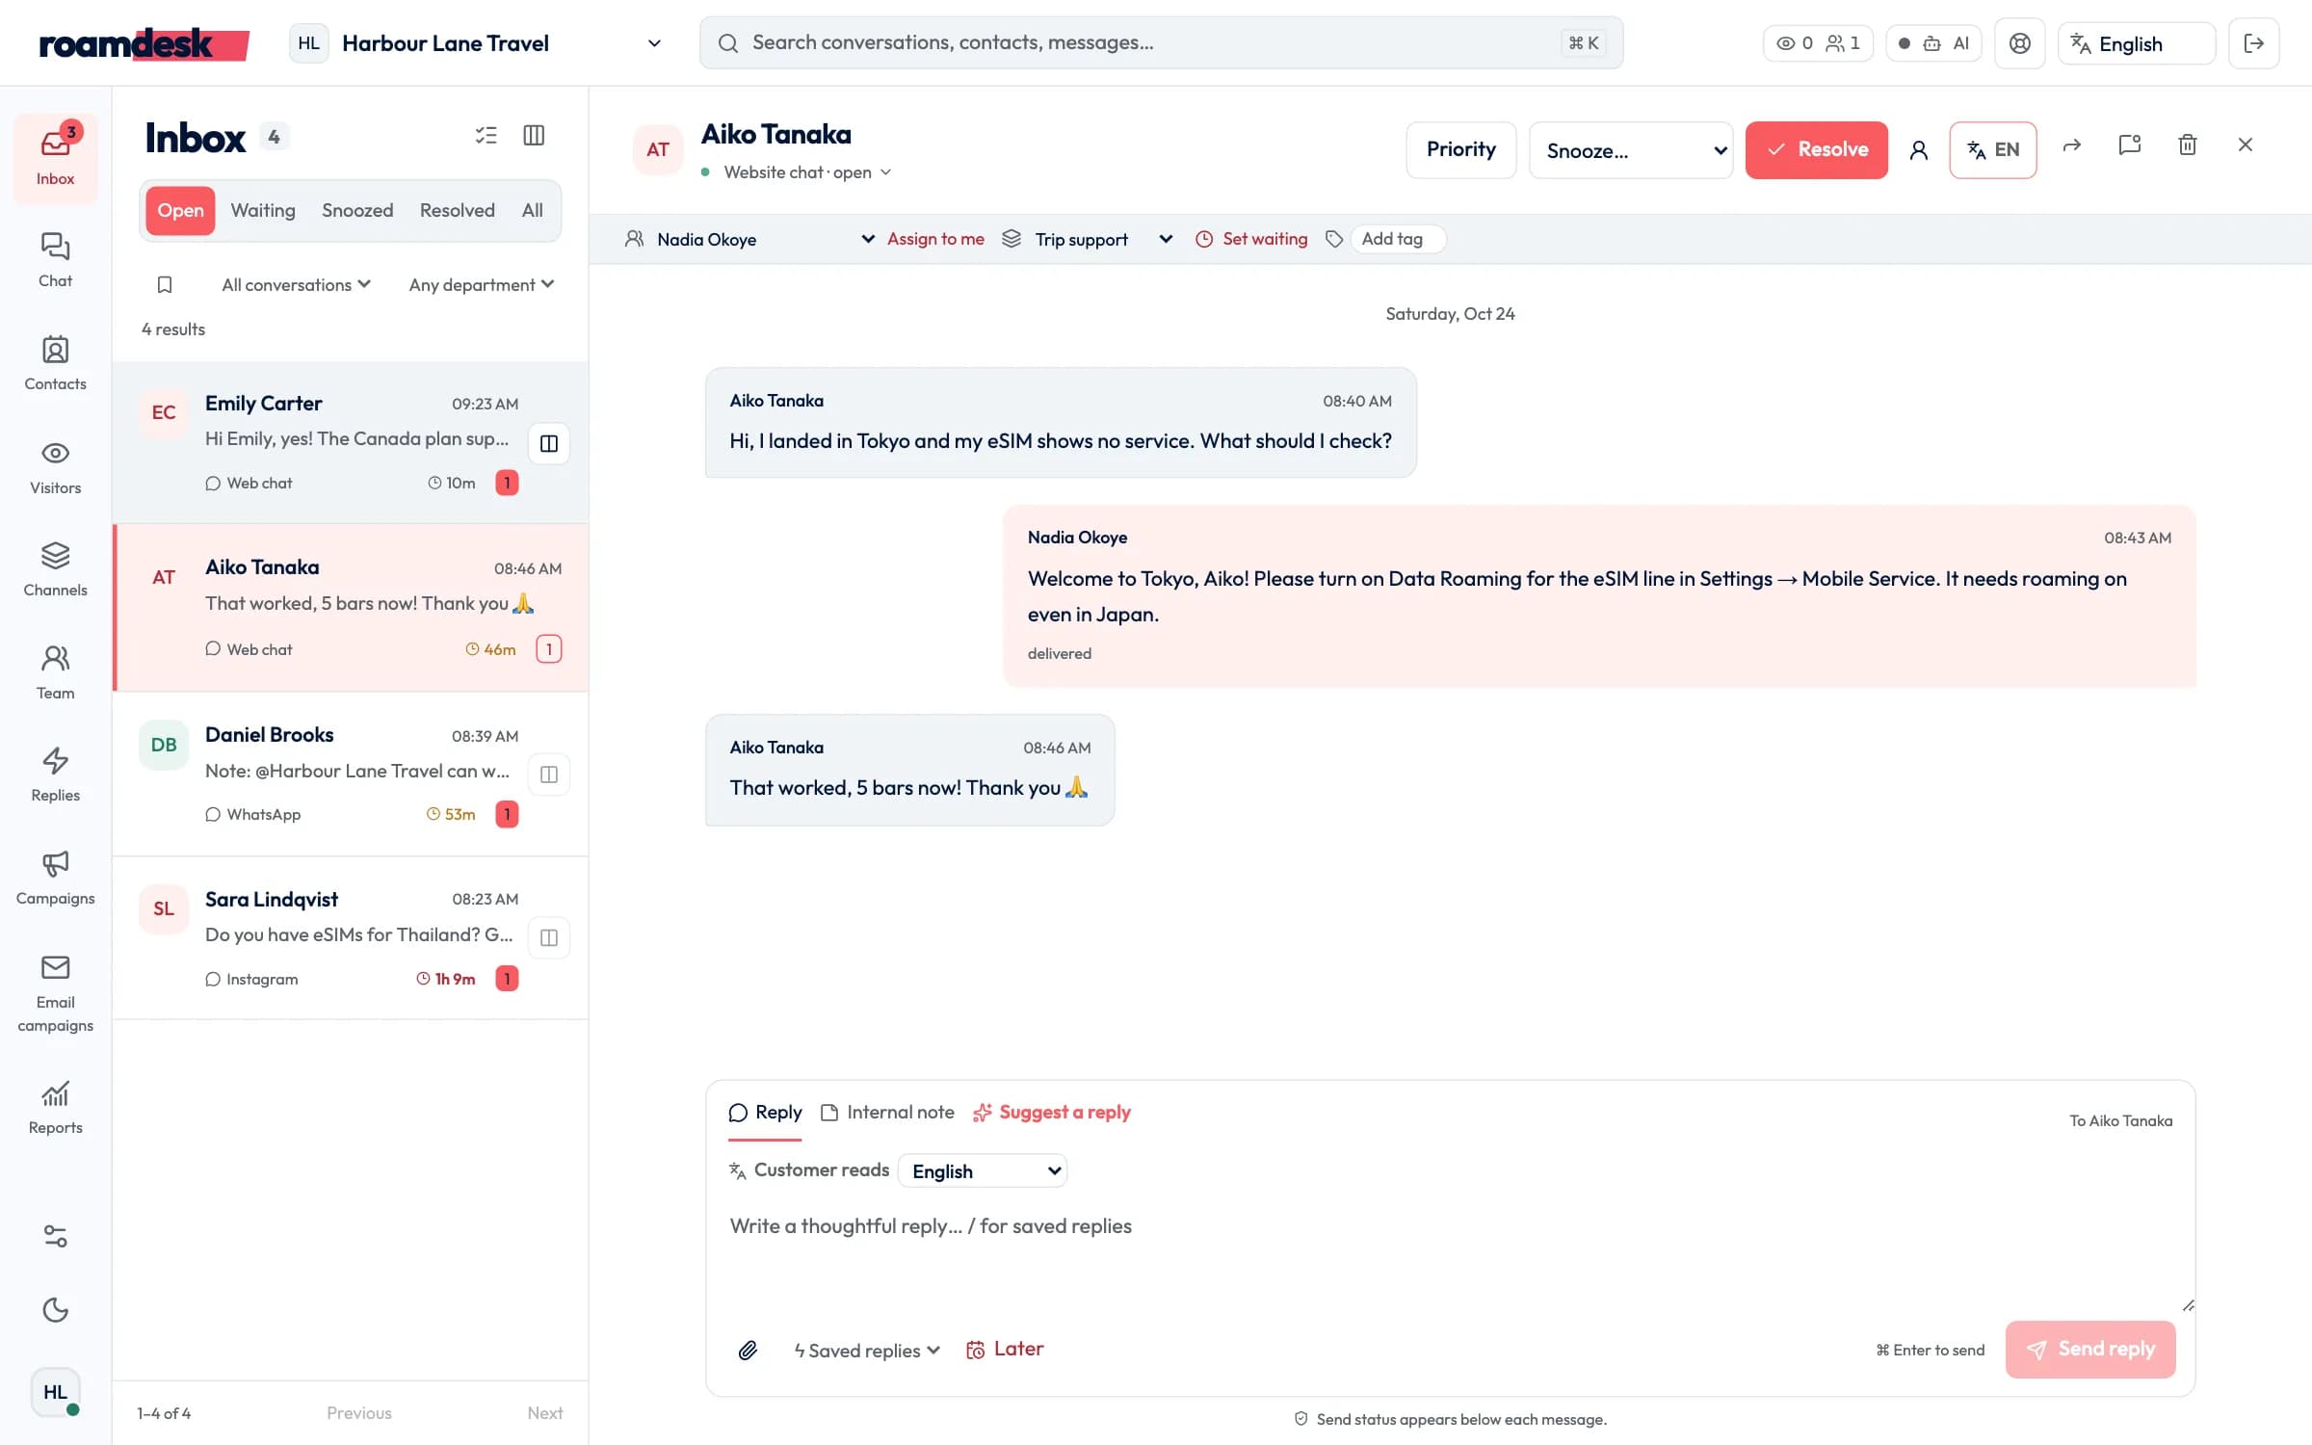Image resolution: width=2312 pixels, height=1445 pixels.
Task: Click Suggest a reply
Action: pyautogui.click(x=1052, y=1113)
